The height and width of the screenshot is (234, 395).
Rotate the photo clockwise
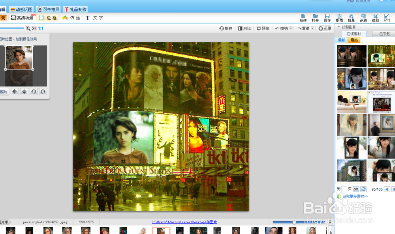pos(43,92)
